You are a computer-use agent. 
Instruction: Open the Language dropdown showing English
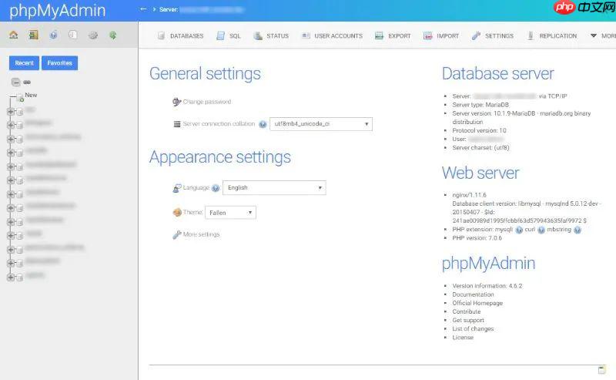tap(274, 187)
